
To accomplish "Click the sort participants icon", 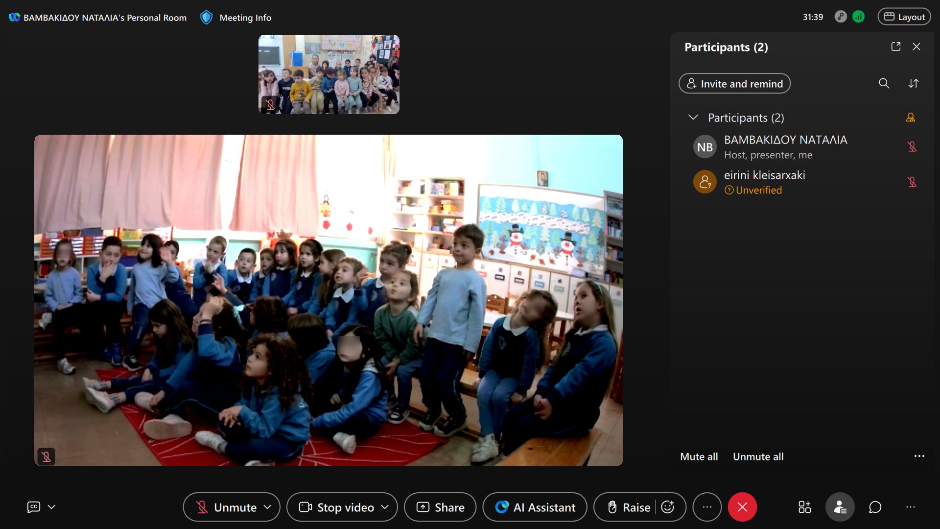I will 913,83.
